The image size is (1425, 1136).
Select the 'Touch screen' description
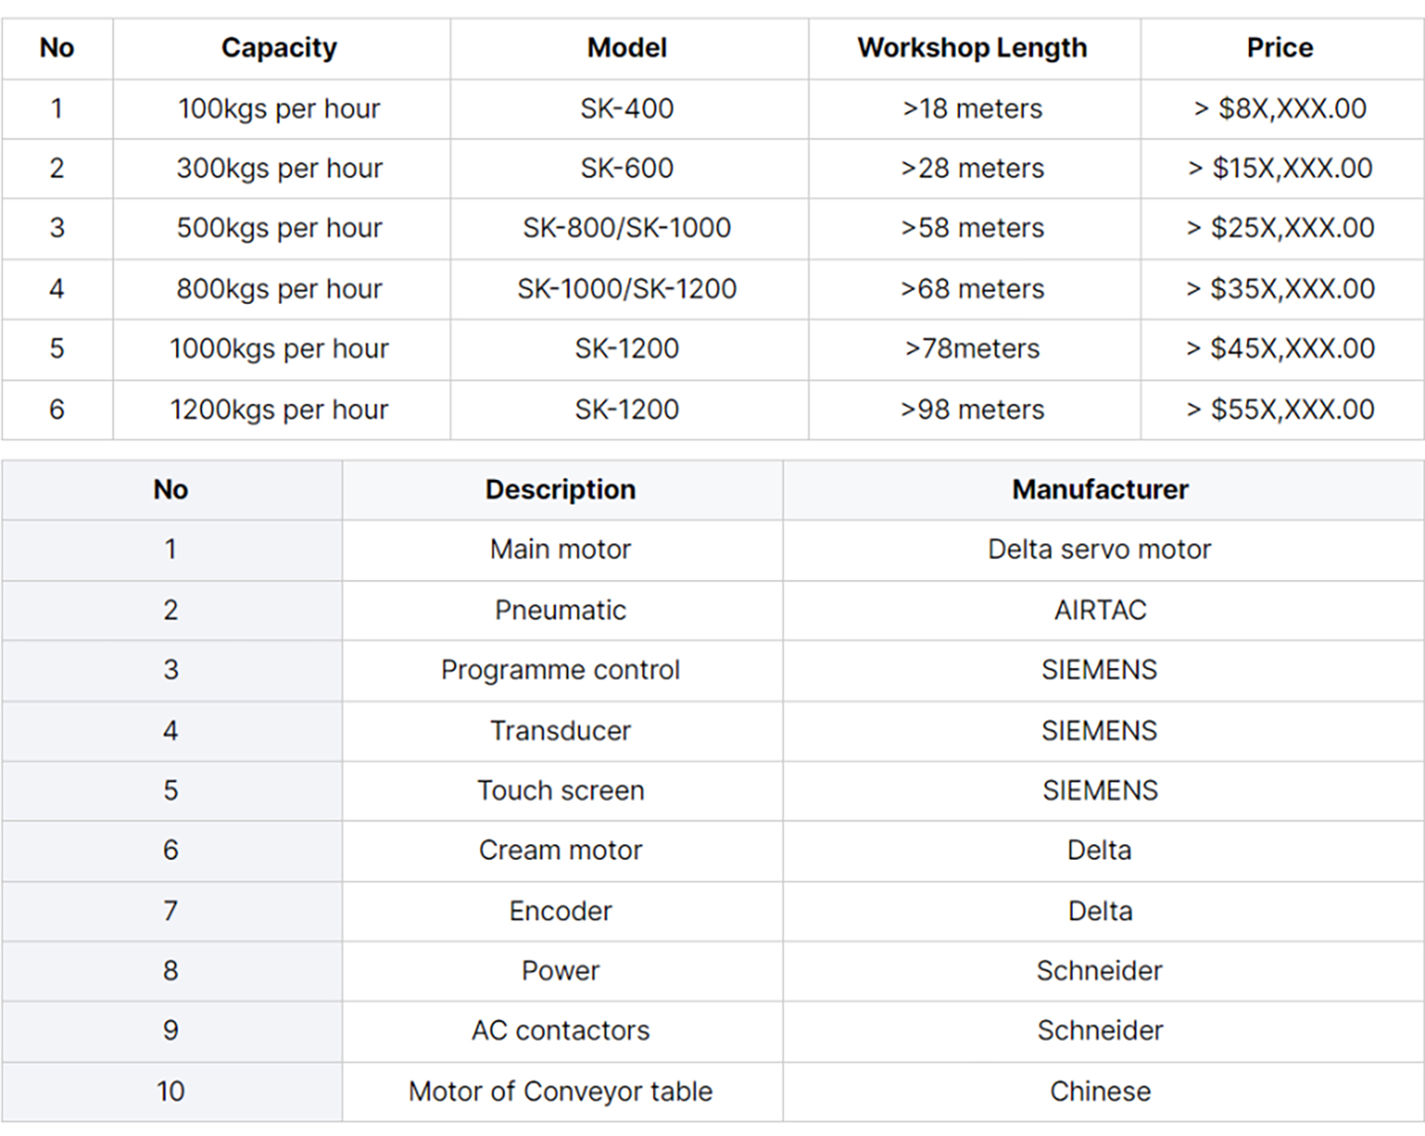pyautogui.click(x=561, y=791)
